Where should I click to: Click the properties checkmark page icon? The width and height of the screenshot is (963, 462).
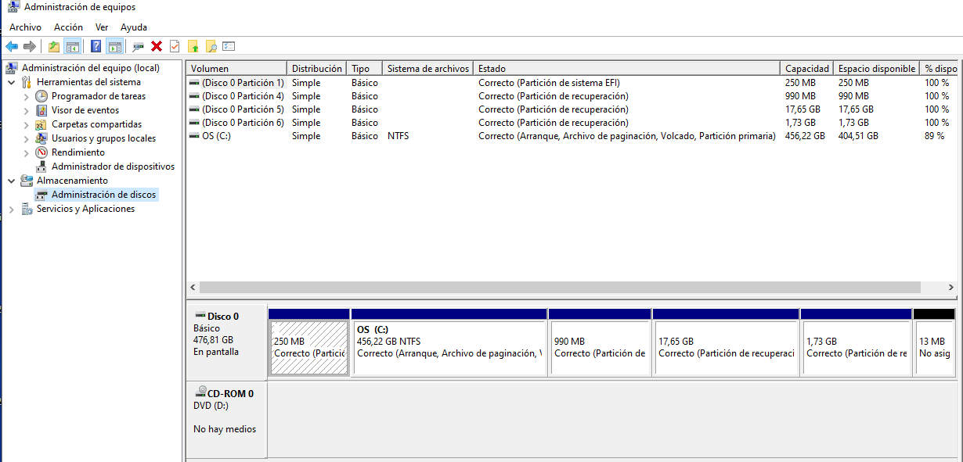[175, 46]
